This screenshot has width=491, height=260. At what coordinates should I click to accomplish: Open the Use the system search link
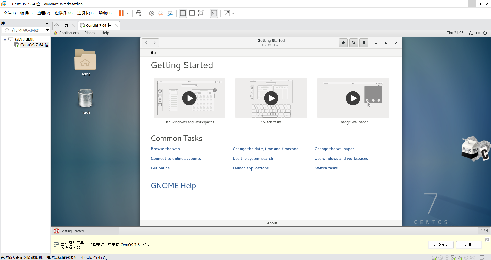pos(253,159)
